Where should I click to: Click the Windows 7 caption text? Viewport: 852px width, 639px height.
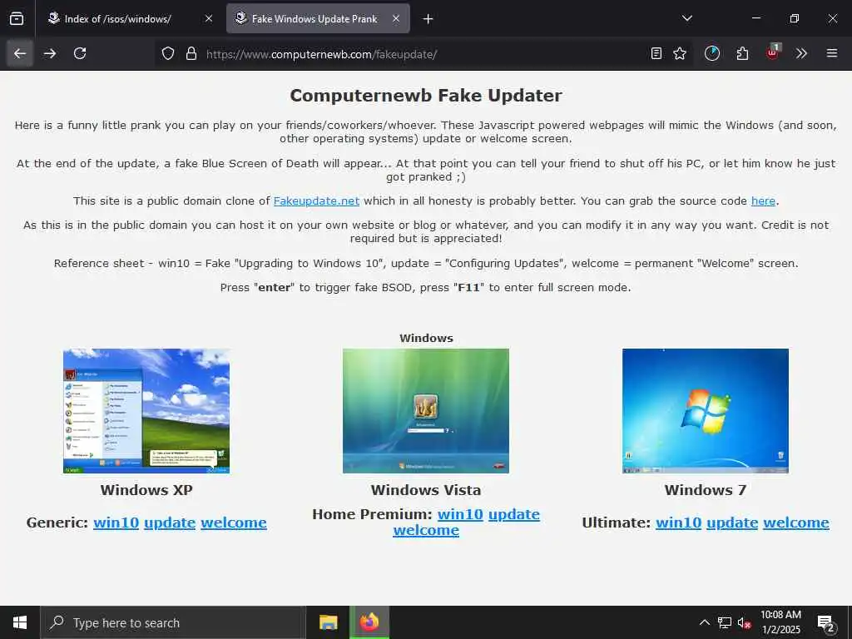[x=706, y=490]
